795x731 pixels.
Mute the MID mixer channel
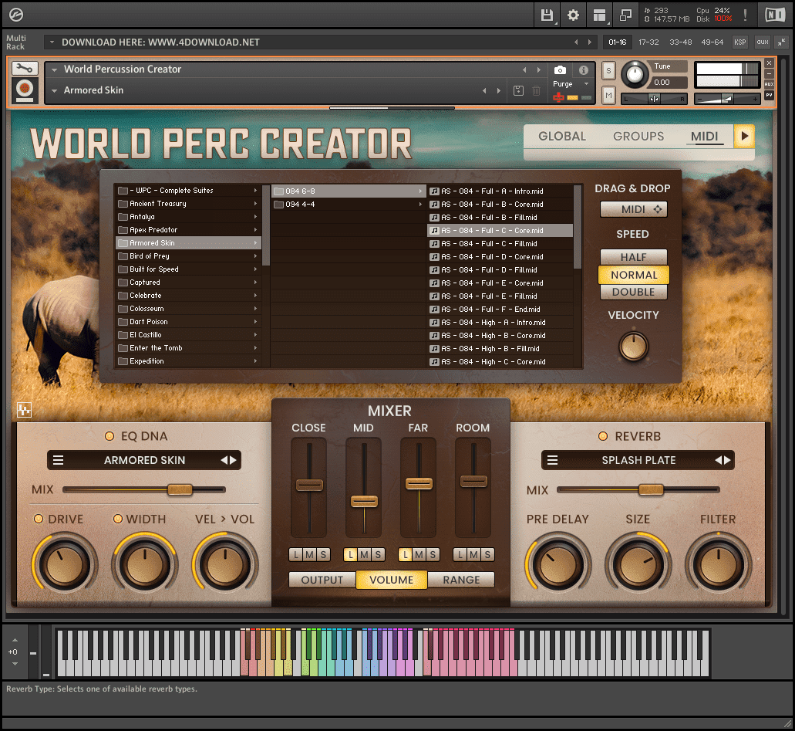point(365,555)
